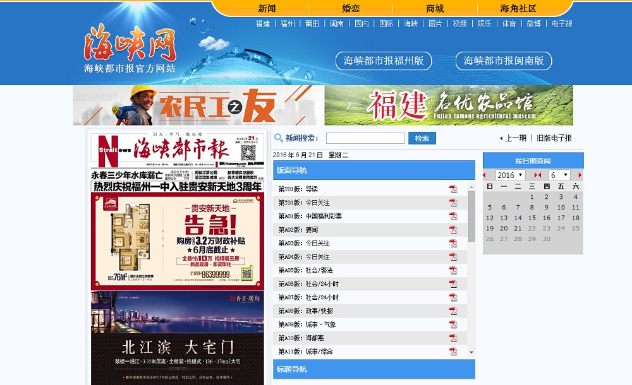Viewport: 632px width, 385px height.
Task: Click the red double-arrow today icon in calendar
Action: point(538,175)
